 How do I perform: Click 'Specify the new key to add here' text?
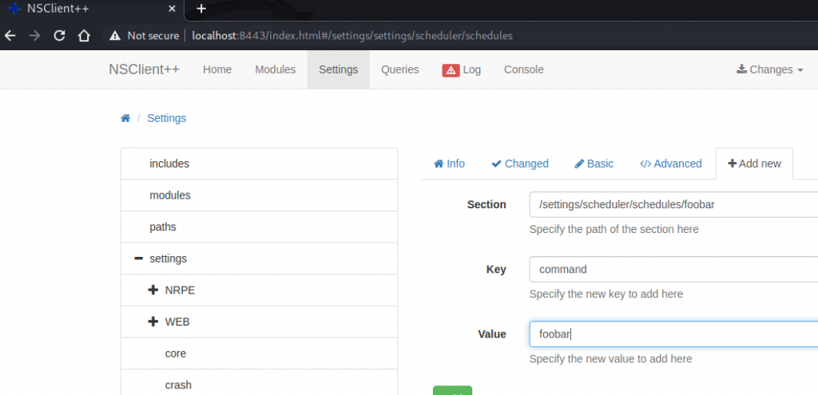pyautogui.click(x=606, y=294)
